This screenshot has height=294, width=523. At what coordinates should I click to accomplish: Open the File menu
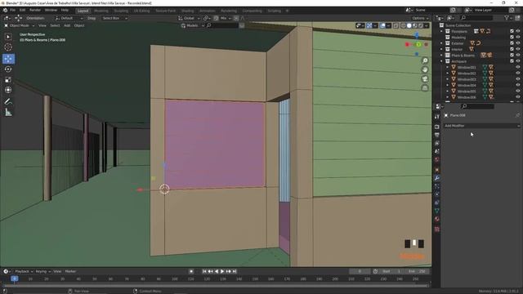click(x=13, y=11)
